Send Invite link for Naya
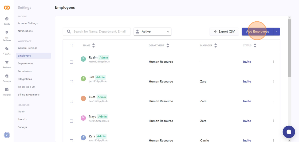The image size is (299, 142). (247, 121)
